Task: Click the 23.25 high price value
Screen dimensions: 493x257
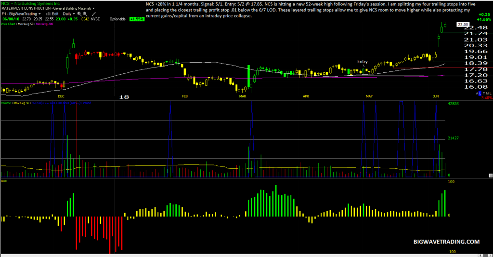Action: [38, 19]
